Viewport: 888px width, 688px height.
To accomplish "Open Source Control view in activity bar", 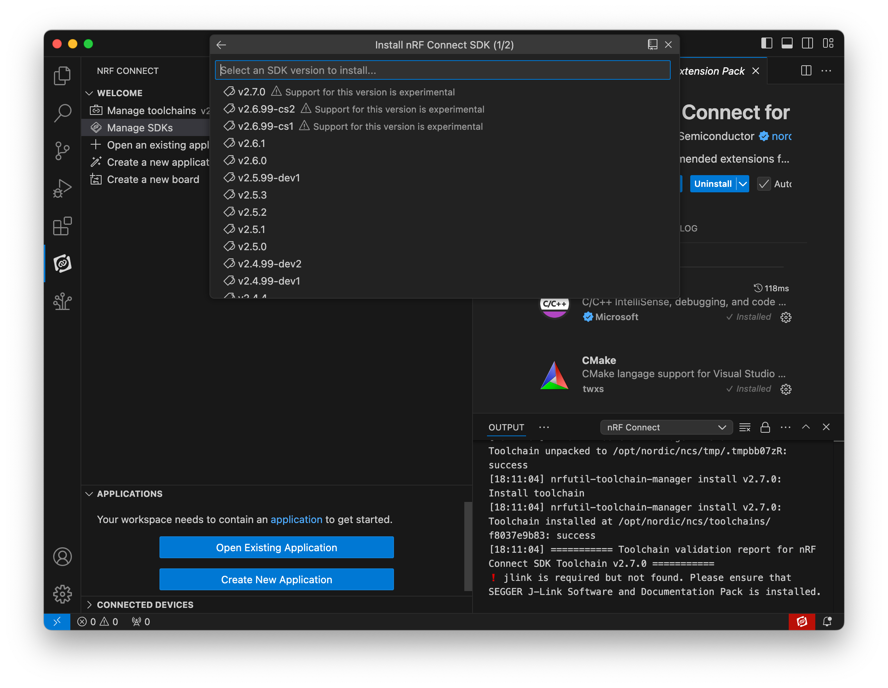I will point(62,151).
